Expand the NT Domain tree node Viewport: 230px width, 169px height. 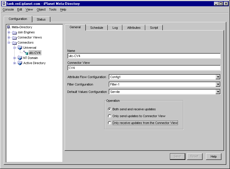tap(15, 58)
